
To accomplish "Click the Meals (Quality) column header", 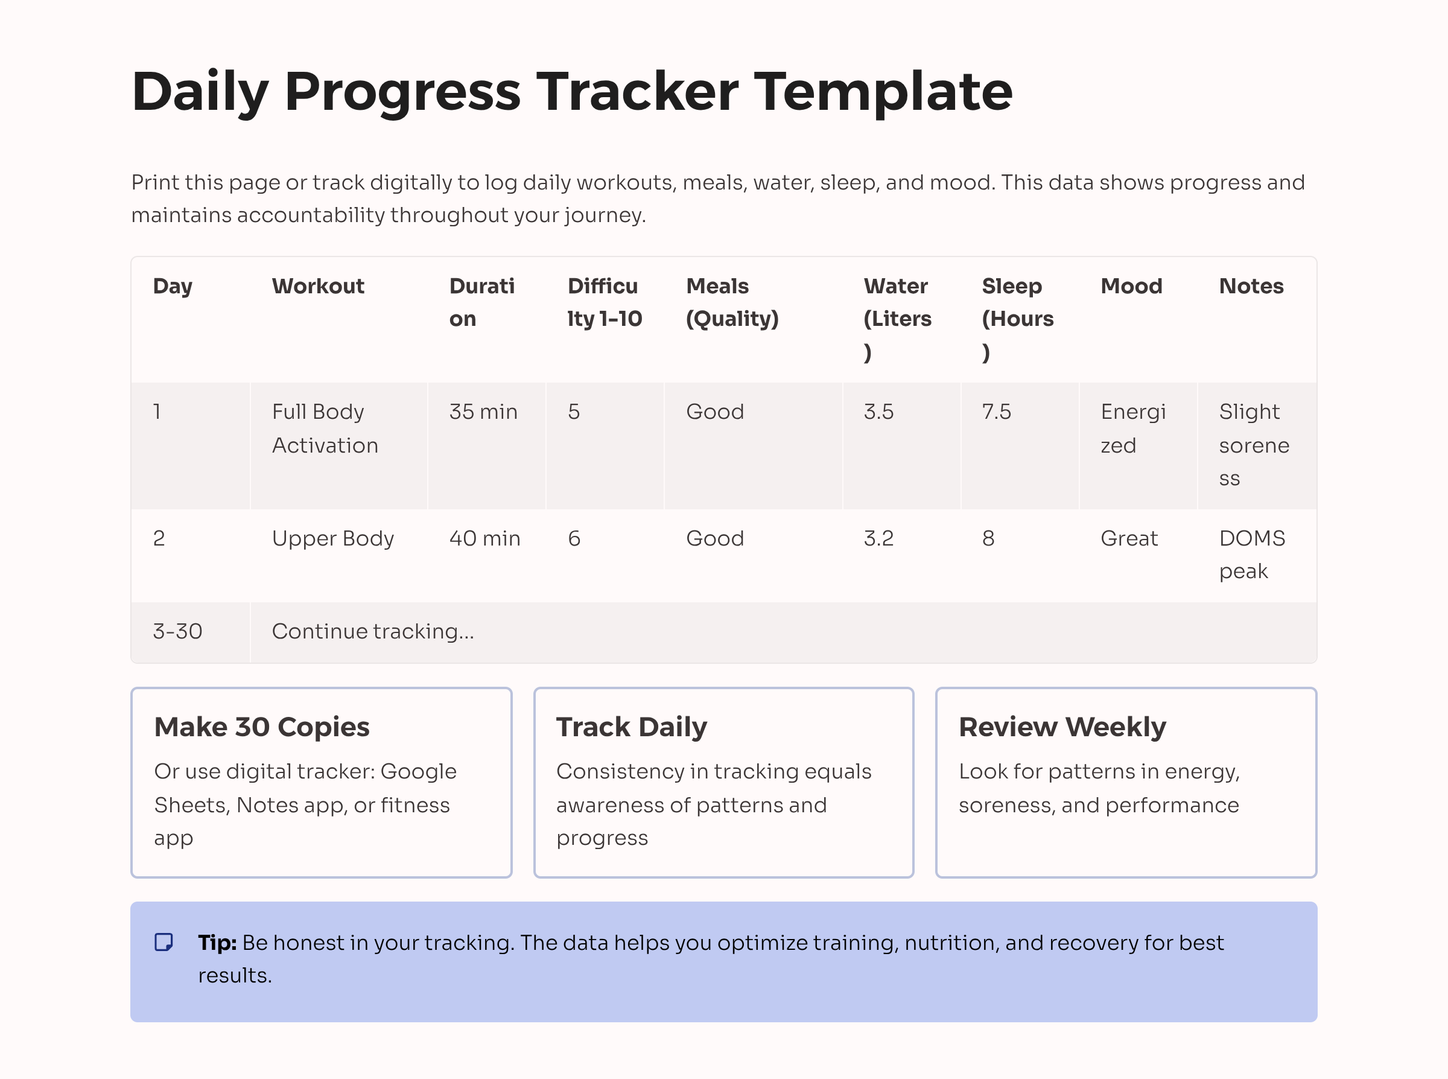I will point(732,302).
